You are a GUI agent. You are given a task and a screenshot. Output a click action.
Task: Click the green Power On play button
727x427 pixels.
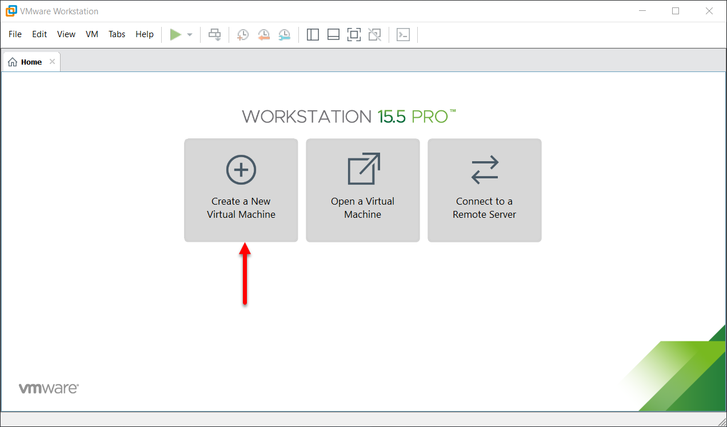tap(175, 35)
